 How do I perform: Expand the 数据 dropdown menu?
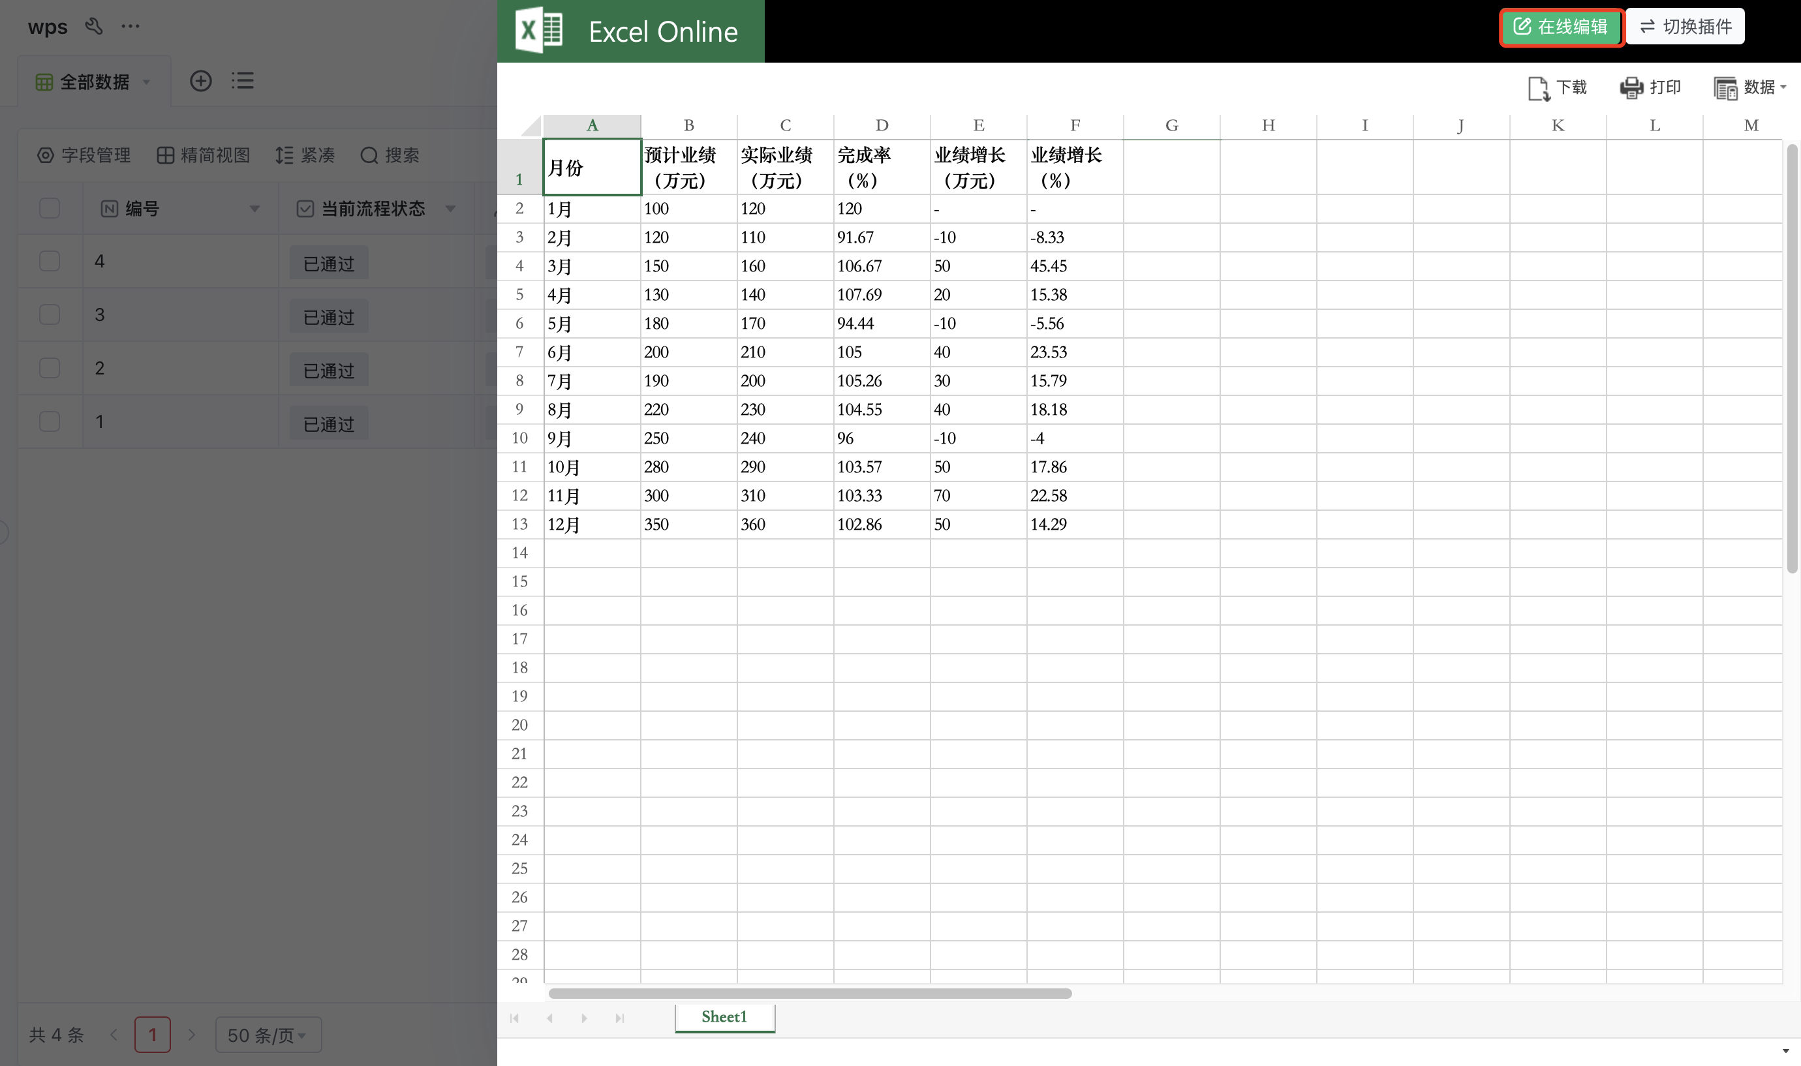point(1749,87)
